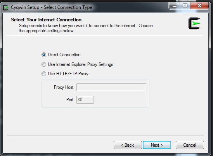Click the Select Your Internet Connection heading
Image resolution: width=213 pixels, height=156 pixels.
point(46,20)
